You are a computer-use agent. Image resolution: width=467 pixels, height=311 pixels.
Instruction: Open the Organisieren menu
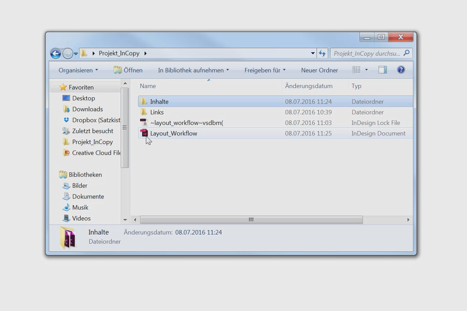[77, 70]
